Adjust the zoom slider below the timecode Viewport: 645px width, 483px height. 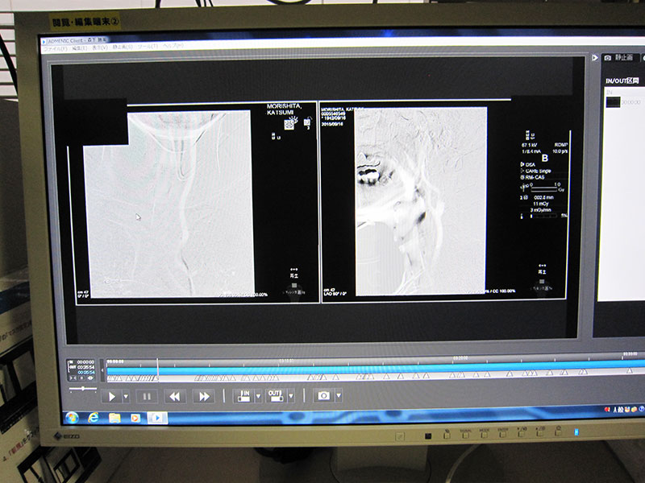pos(83,387)
